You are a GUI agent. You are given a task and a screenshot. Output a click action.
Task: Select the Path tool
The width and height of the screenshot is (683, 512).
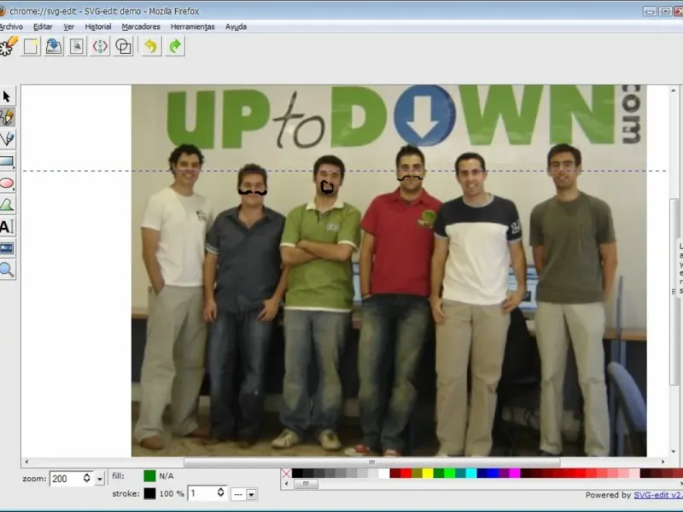click(x=7, y=205)
